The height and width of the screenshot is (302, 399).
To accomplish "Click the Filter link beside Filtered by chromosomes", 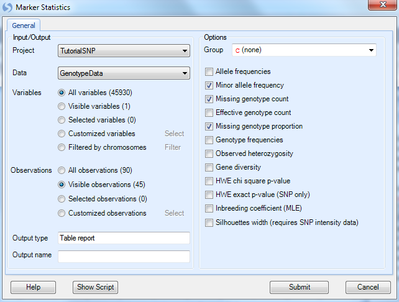I will click(x=173, y=147).
